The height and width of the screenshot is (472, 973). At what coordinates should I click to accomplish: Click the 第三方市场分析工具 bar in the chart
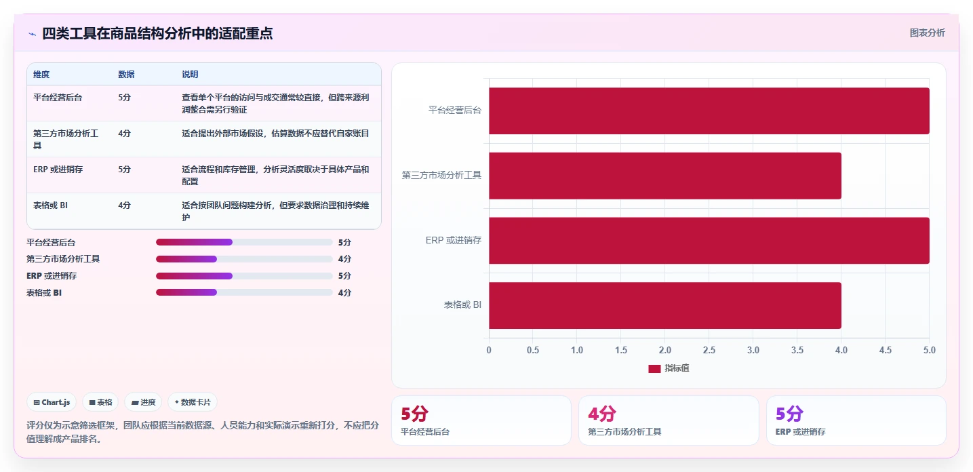(665, 176)
